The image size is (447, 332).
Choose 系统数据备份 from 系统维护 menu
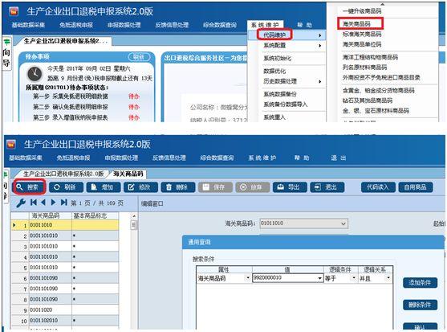tap(280, 94)
